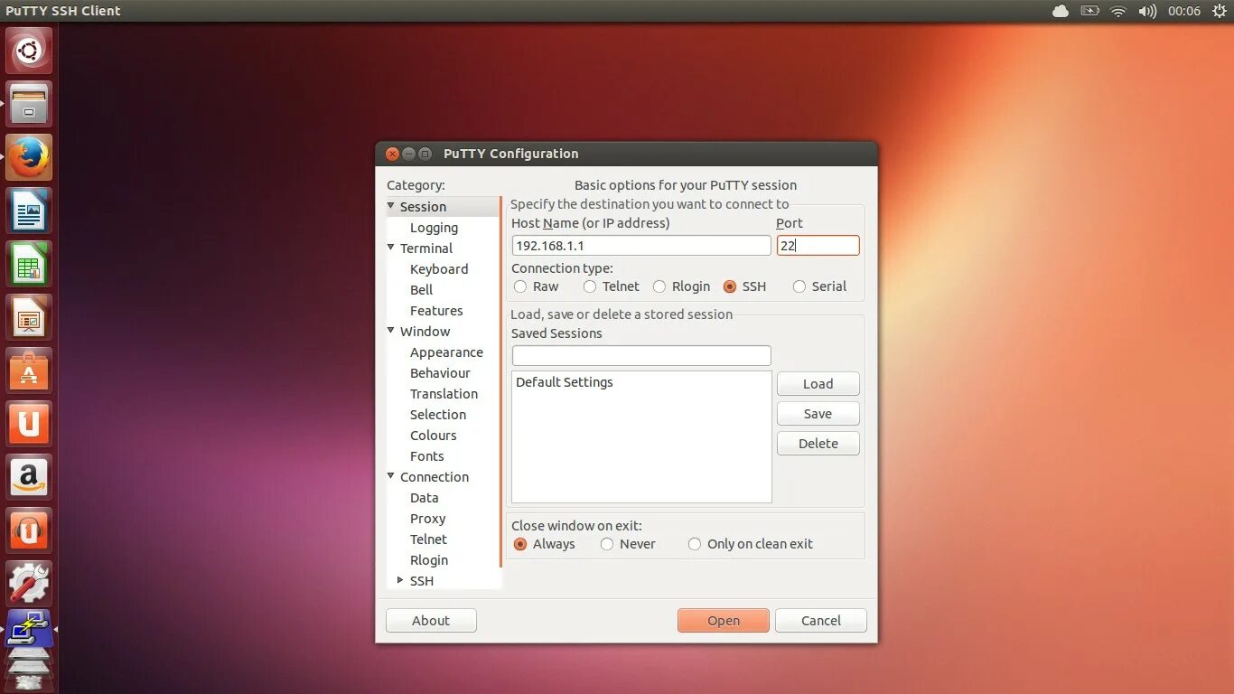The height and width of the screenshot is (694, 1234).
Task: Delete the selected saved session
Action: [818, 444]
